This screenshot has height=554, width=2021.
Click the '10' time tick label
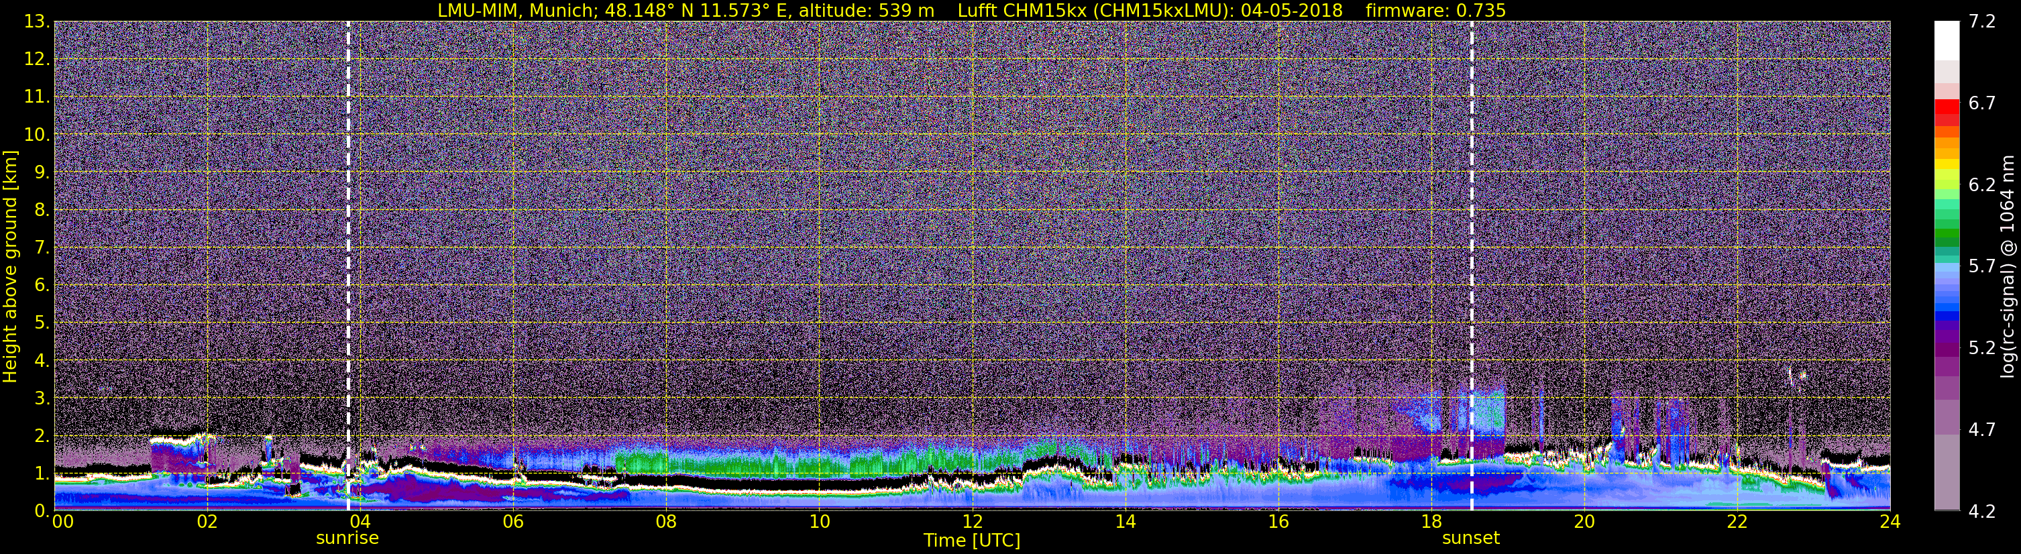pos(819,521)
